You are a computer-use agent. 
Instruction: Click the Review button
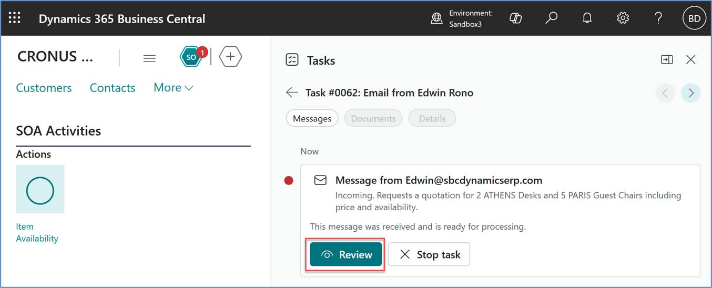pos(346,254)
